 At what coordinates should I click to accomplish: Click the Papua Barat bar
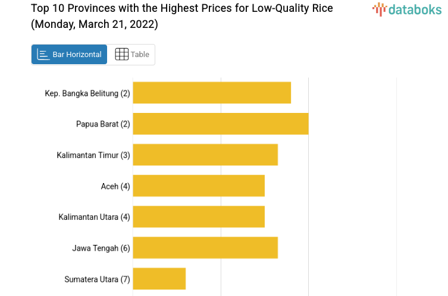220,124
